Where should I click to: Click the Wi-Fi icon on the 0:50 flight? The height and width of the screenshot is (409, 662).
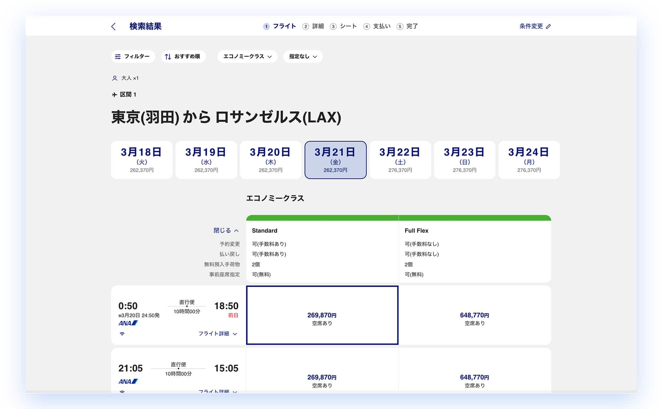[x=122, y=334]
